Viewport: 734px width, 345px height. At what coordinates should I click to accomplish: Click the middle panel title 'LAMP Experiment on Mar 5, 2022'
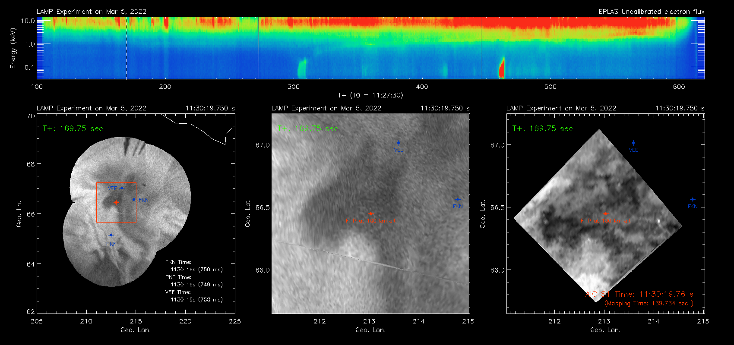(326, 108)
